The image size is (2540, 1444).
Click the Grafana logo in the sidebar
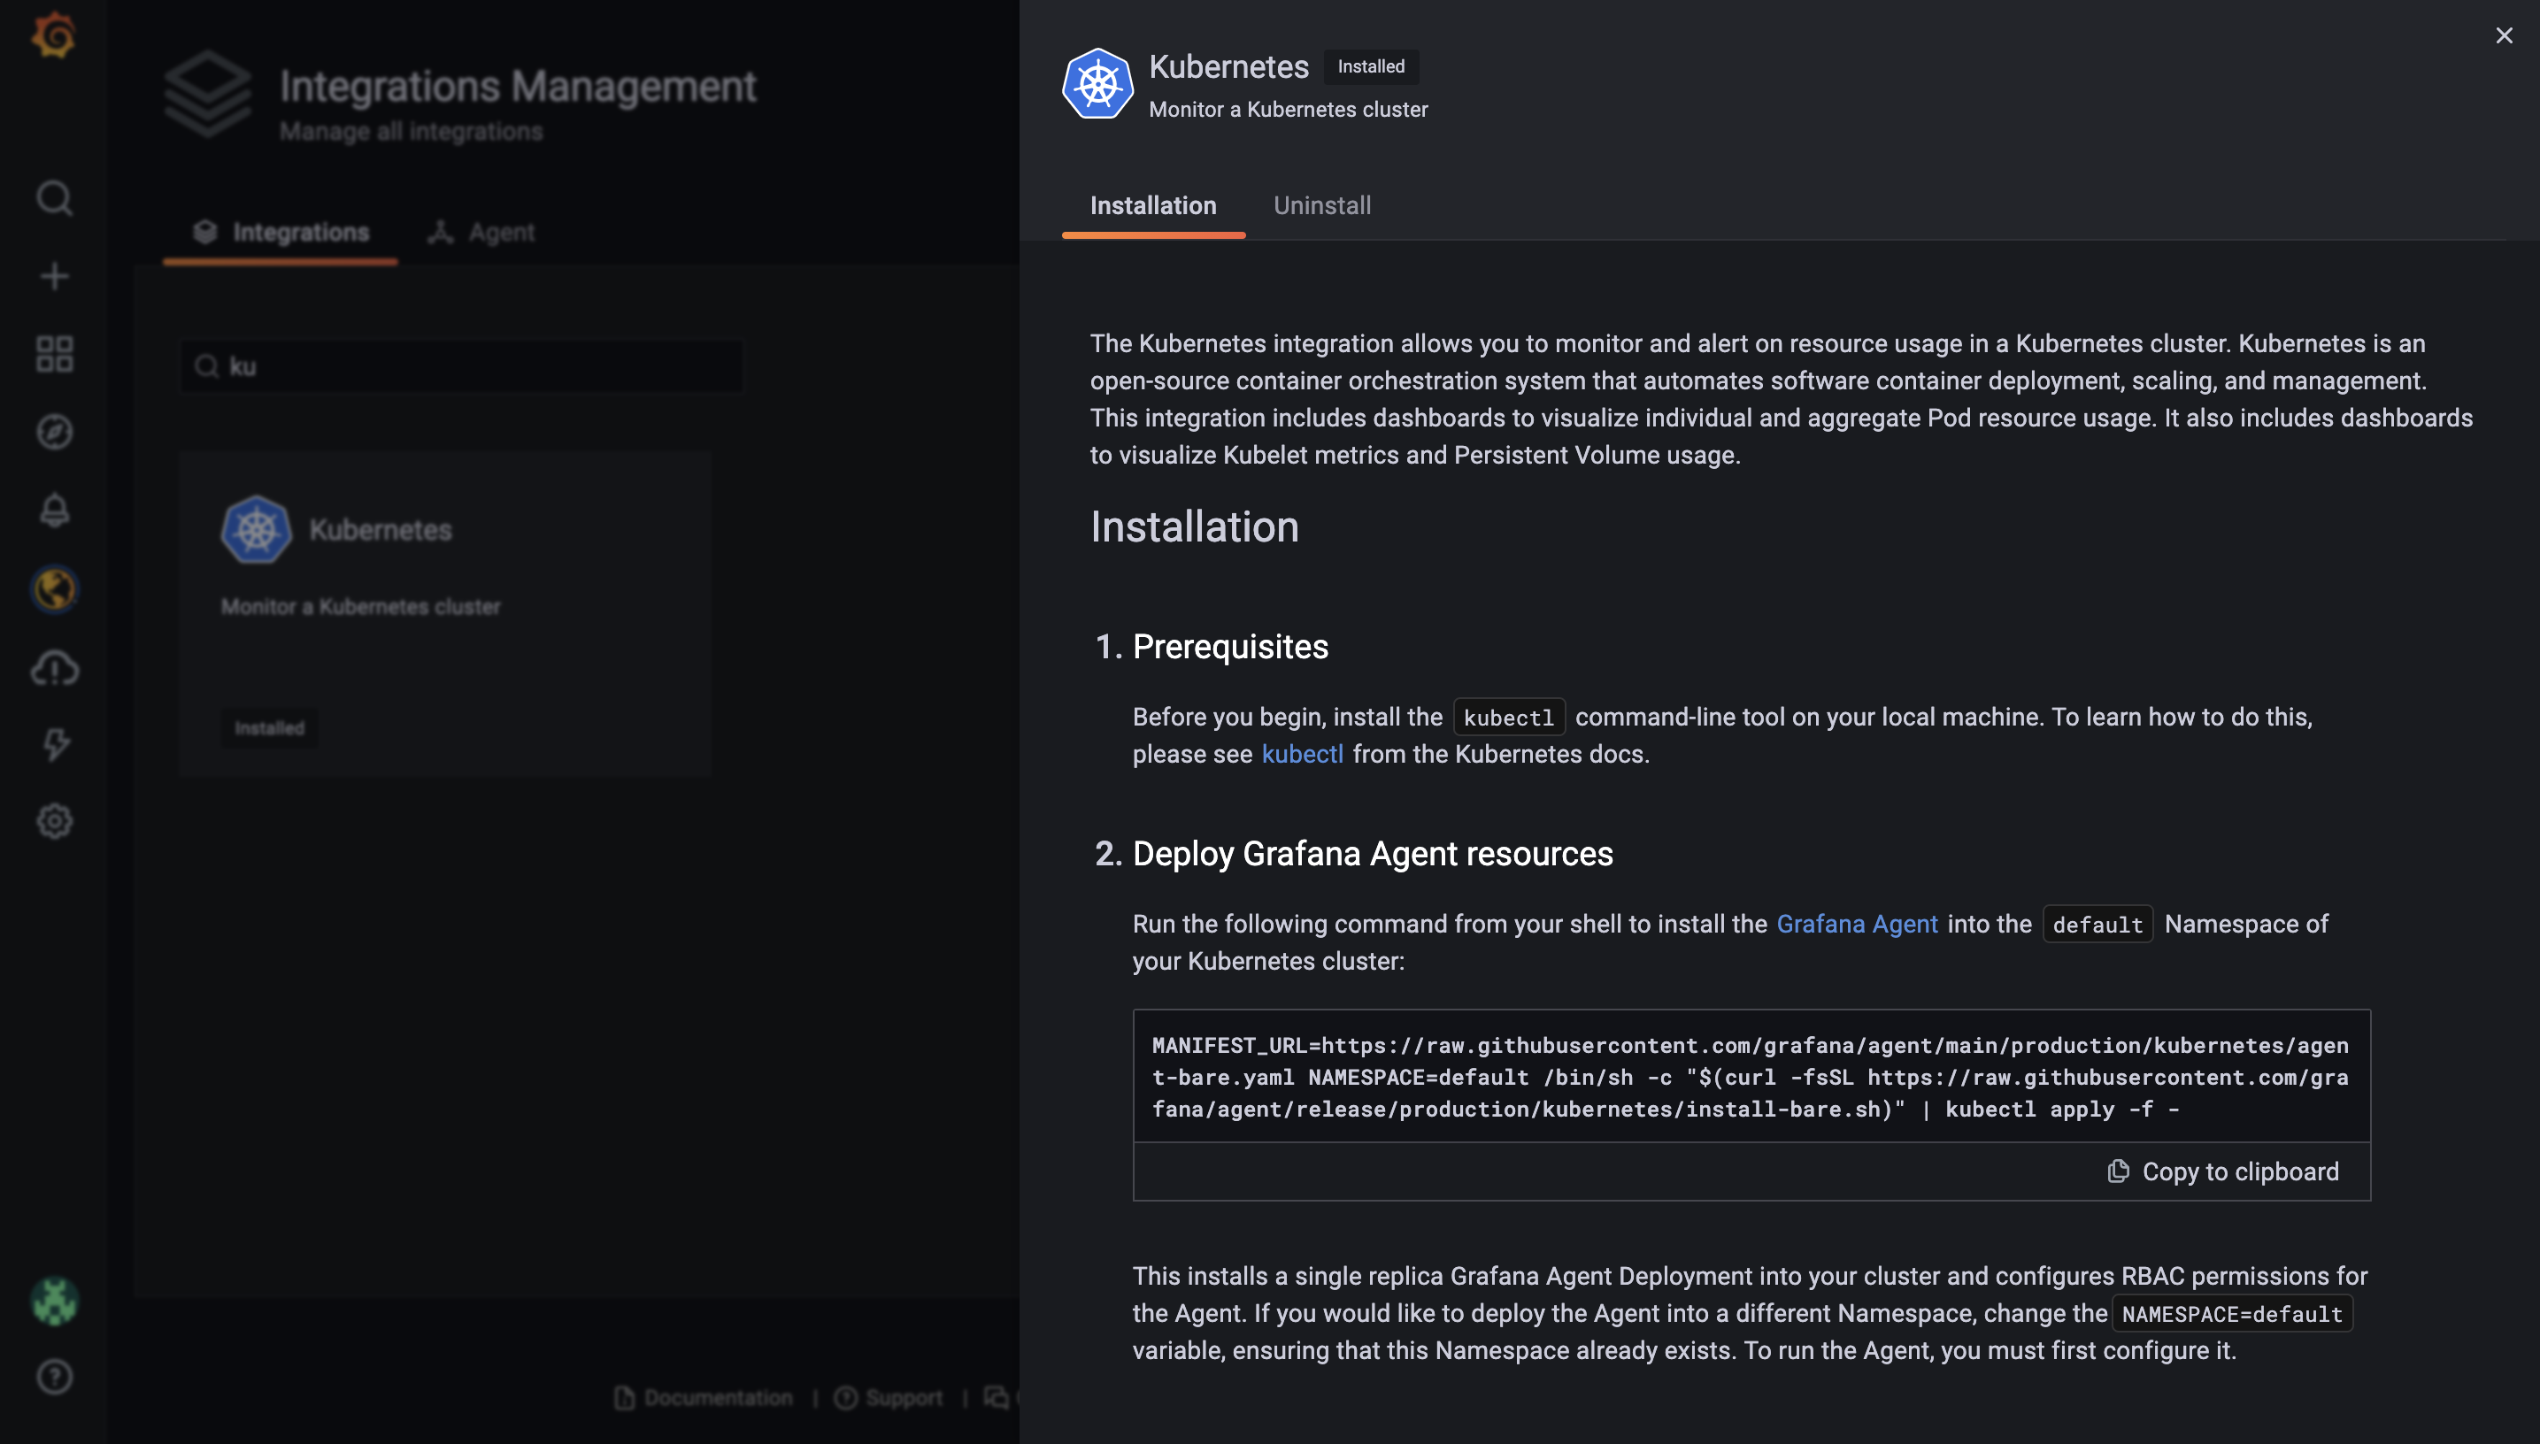pos(54,35)
